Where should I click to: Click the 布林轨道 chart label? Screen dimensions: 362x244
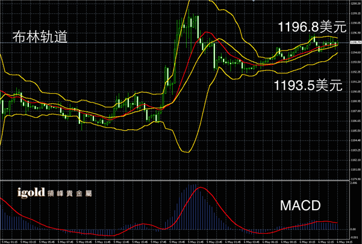(39, 38)
